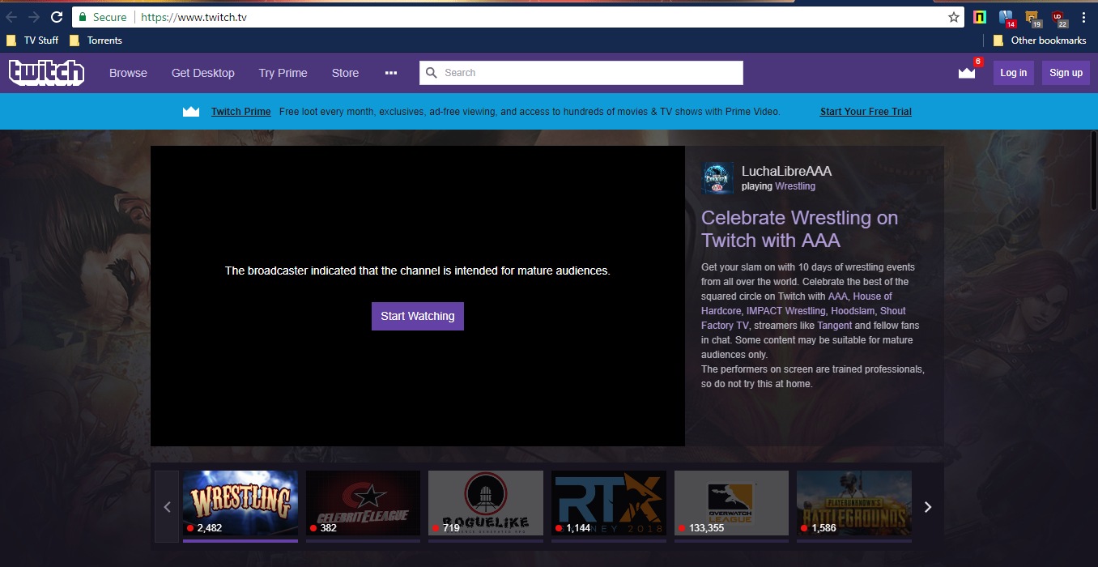Viewport: 1098px width, 567px height.
Task: Select the RTX 2018 thumbnail with 1,144 viewers
Action: 609,504
